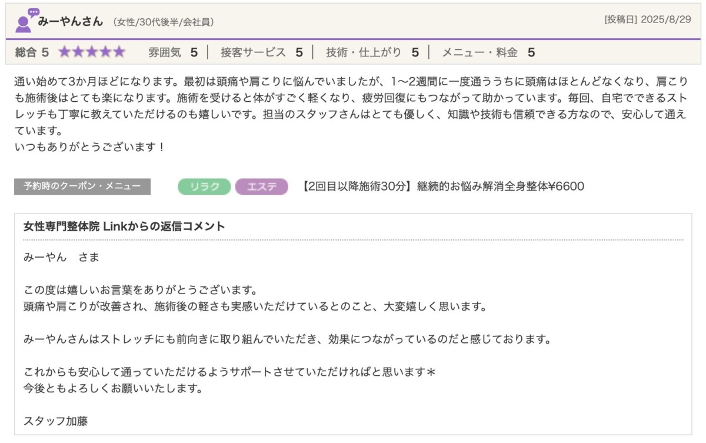Click the asterisk symbol ending the support sentence
This screenshot has height=443, width=706.
pos(431,373)
